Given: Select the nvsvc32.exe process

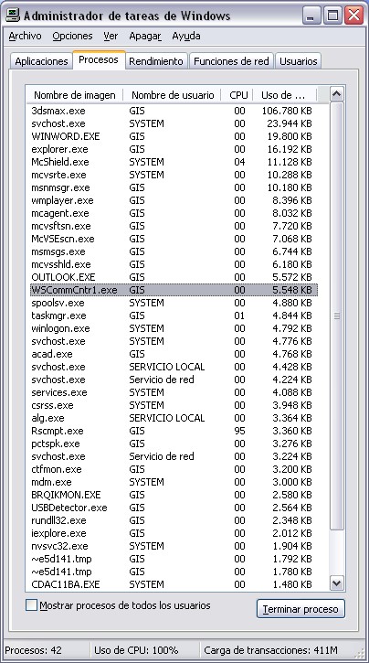Looking at the screenshot, I should click(x=174, y=546).
